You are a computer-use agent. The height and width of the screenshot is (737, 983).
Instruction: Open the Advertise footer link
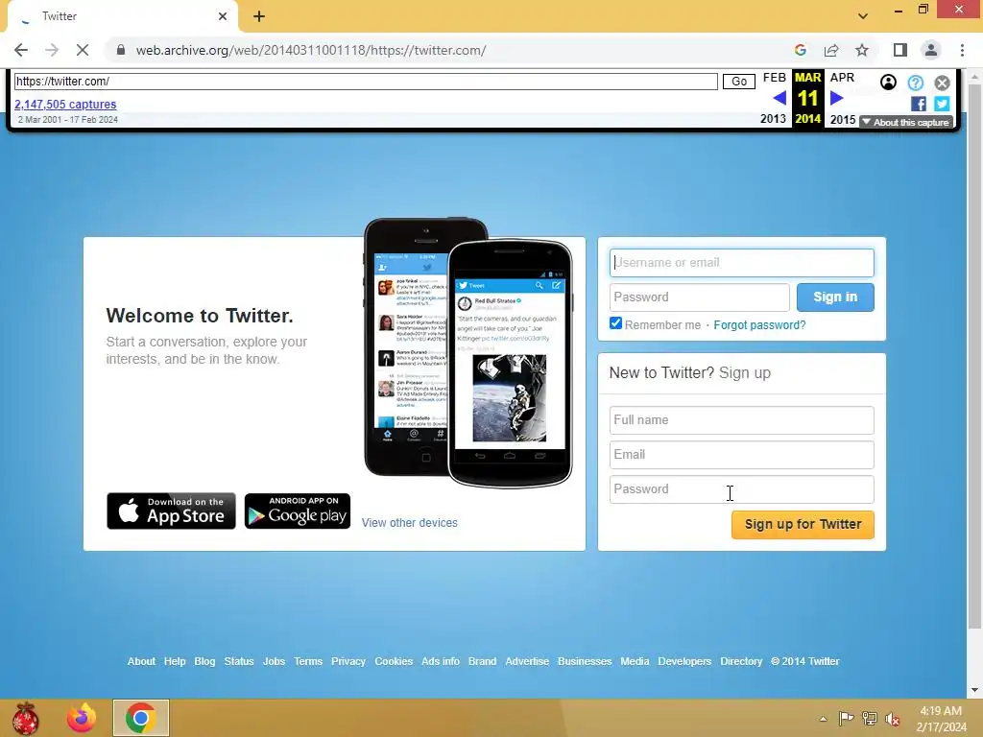527,661
